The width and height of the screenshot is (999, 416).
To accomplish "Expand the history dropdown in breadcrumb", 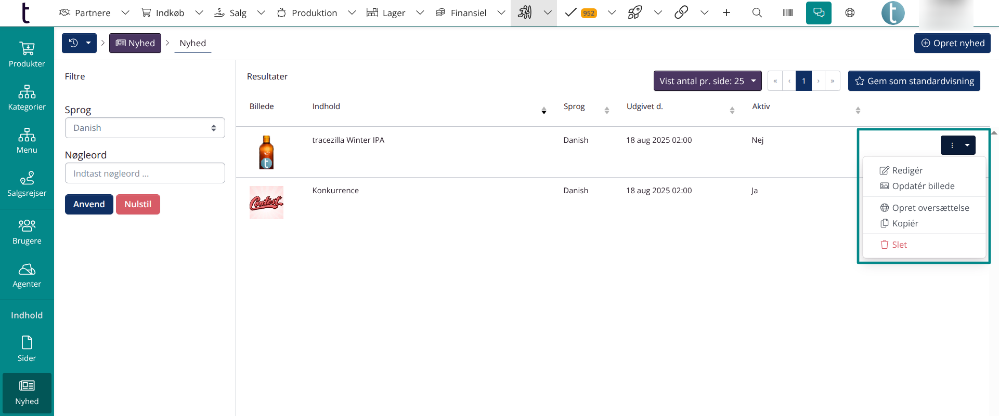I will coord(88,43).
